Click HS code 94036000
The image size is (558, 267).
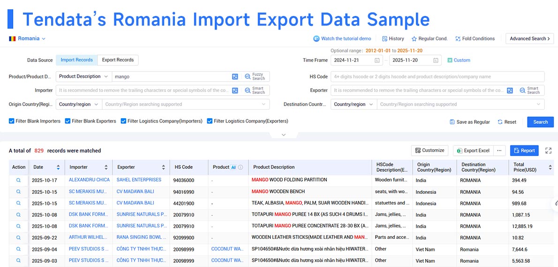click(184, 180)
